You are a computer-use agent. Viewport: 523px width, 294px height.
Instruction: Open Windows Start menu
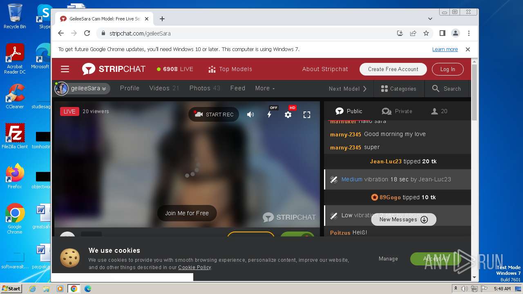click(11, 288)
